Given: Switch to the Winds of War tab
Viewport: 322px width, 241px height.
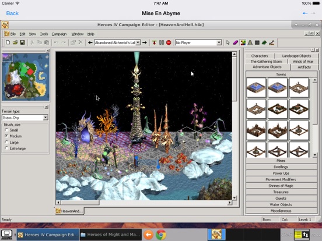Looking at the screenshot, I should tap(303, 61).
